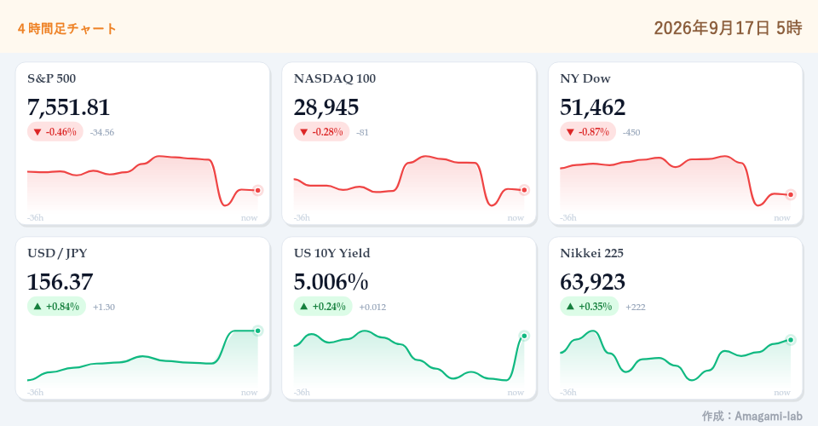
Task: Click the red down triangle in -0.46% badge
Action: [37, 132]
